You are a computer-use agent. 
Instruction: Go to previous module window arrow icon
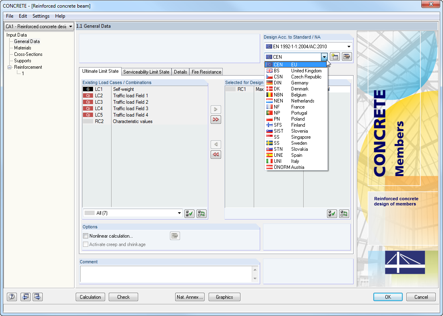25,297
